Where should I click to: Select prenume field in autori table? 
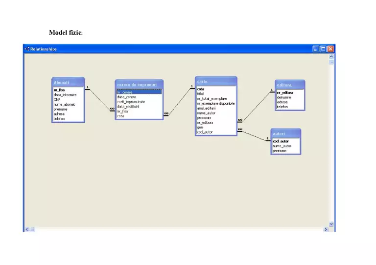click(286, 151)
